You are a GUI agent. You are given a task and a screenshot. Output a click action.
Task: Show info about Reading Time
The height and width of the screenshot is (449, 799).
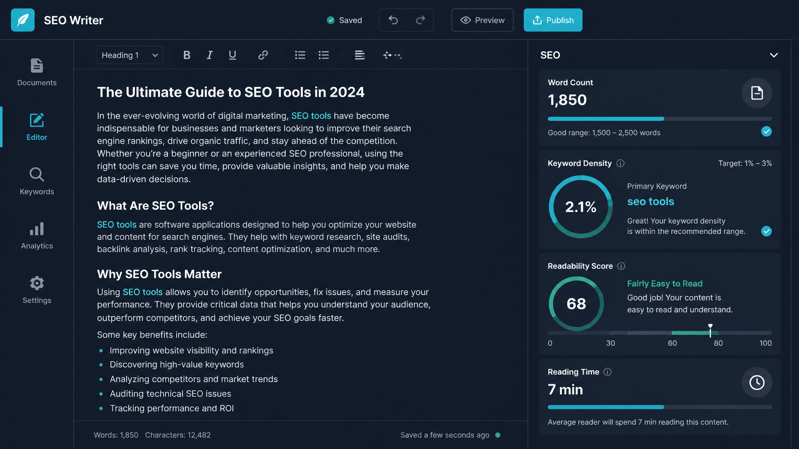click(607, 372)
